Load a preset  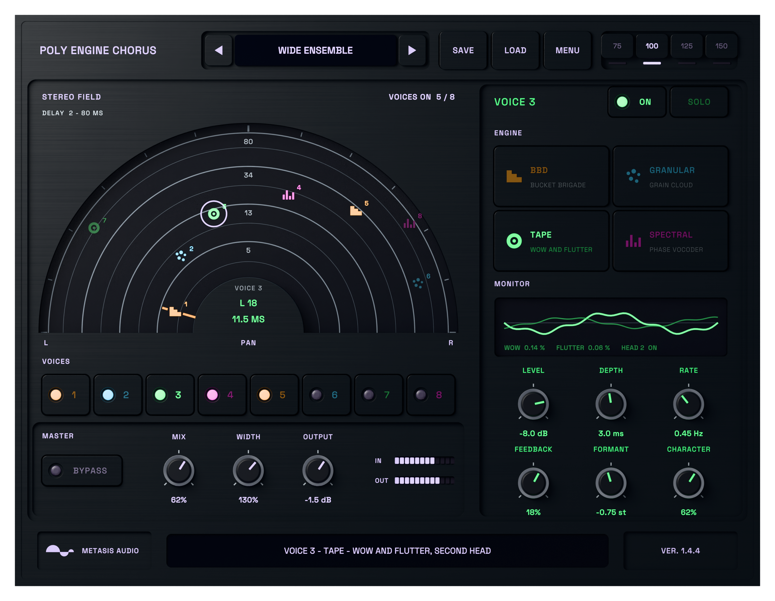click(x=515, y=50)
